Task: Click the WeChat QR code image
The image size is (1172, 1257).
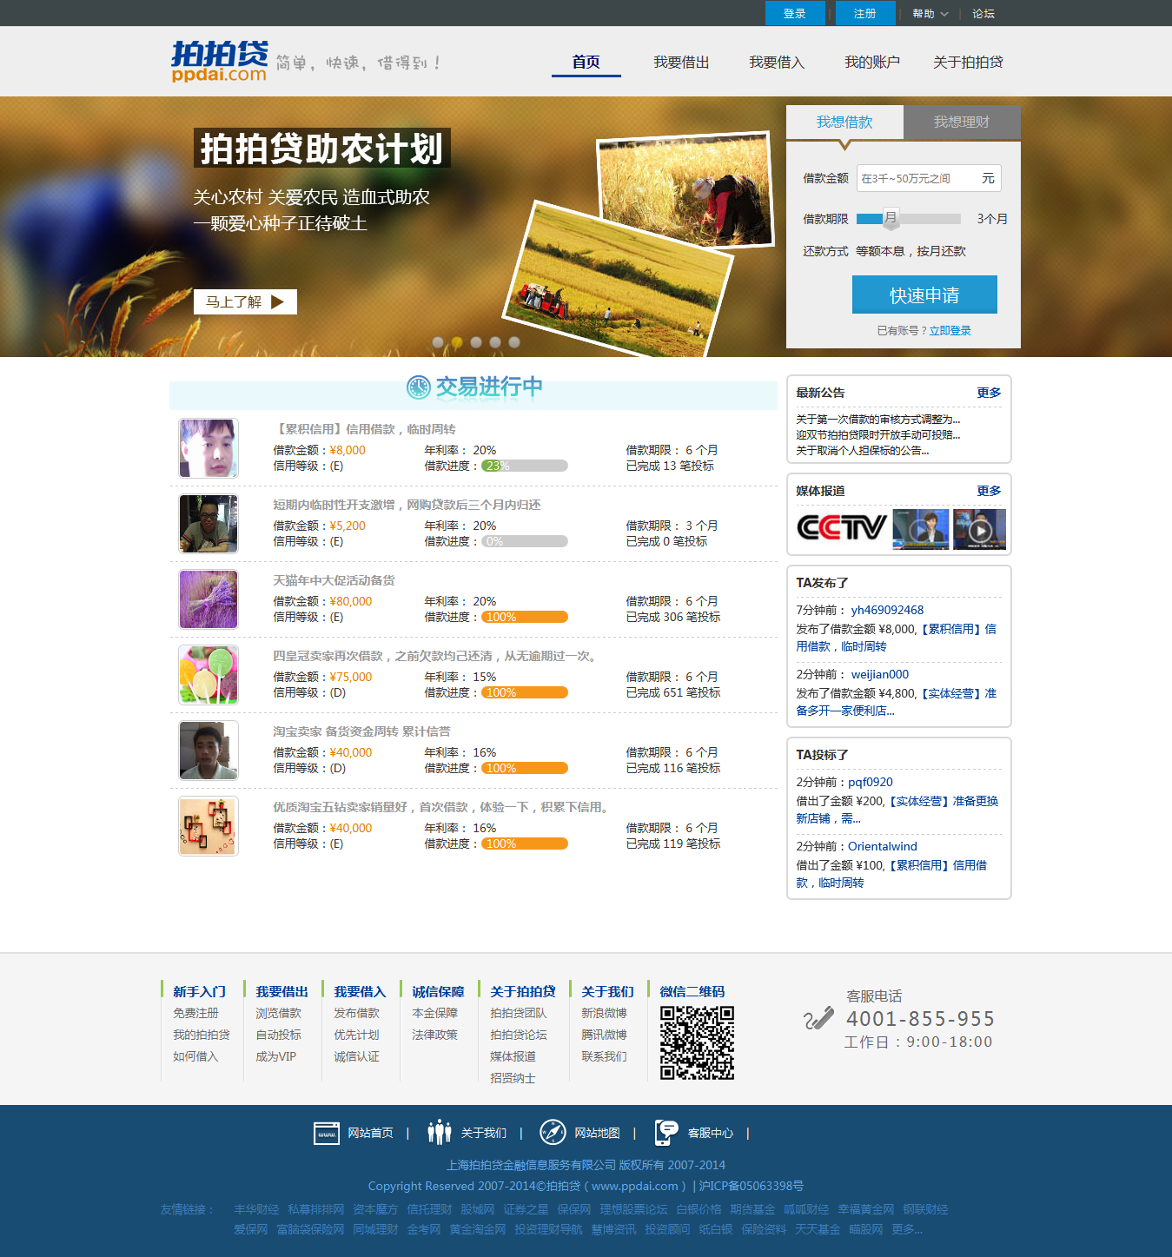Action: click(697, 1042)
